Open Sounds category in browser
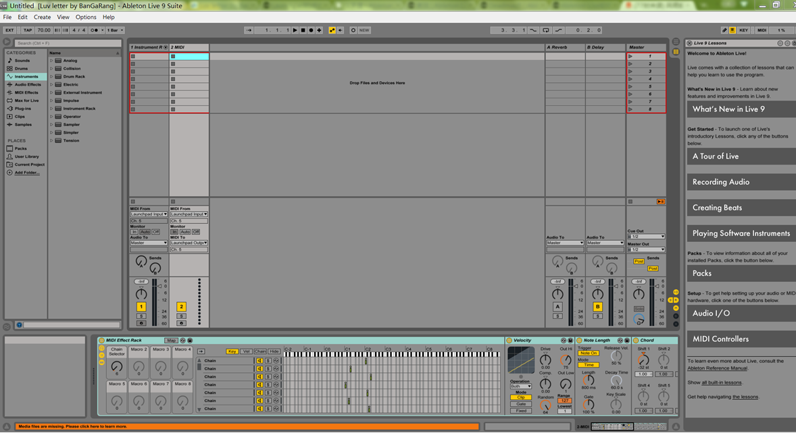This screenshot has height=433, width=796. click(x=22, y=60)
